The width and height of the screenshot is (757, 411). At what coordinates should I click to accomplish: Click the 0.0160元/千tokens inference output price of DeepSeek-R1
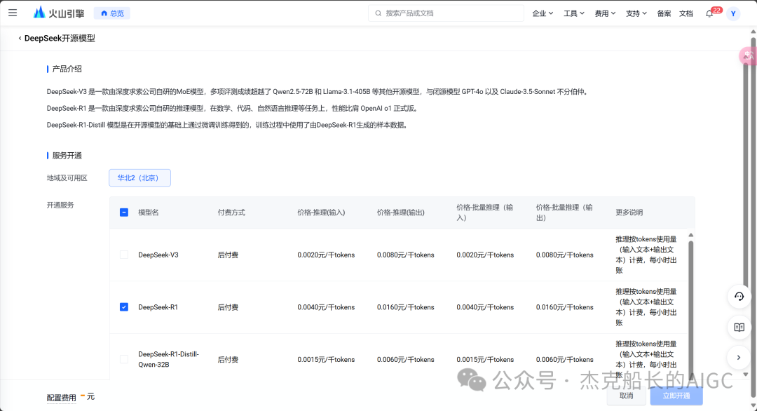406,307
